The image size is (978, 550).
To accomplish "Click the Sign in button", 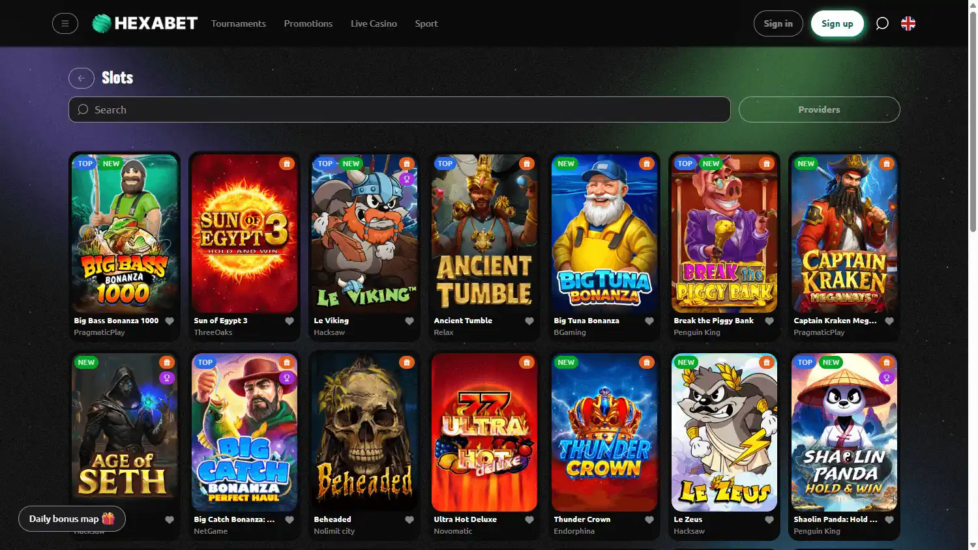I will [x=778, y=23].
